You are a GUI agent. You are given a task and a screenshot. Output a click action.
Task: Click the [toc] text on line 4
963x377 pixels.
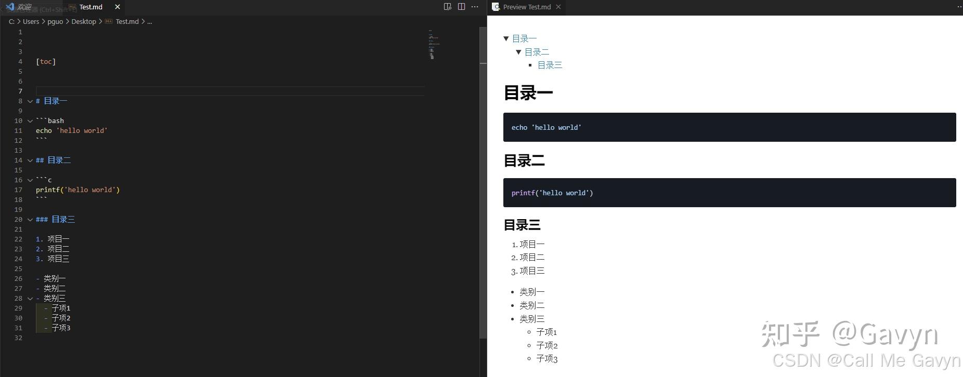point(46,61)
